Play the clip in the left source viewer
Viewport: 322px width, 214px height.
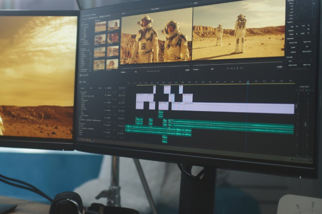[x=153, y=71]
